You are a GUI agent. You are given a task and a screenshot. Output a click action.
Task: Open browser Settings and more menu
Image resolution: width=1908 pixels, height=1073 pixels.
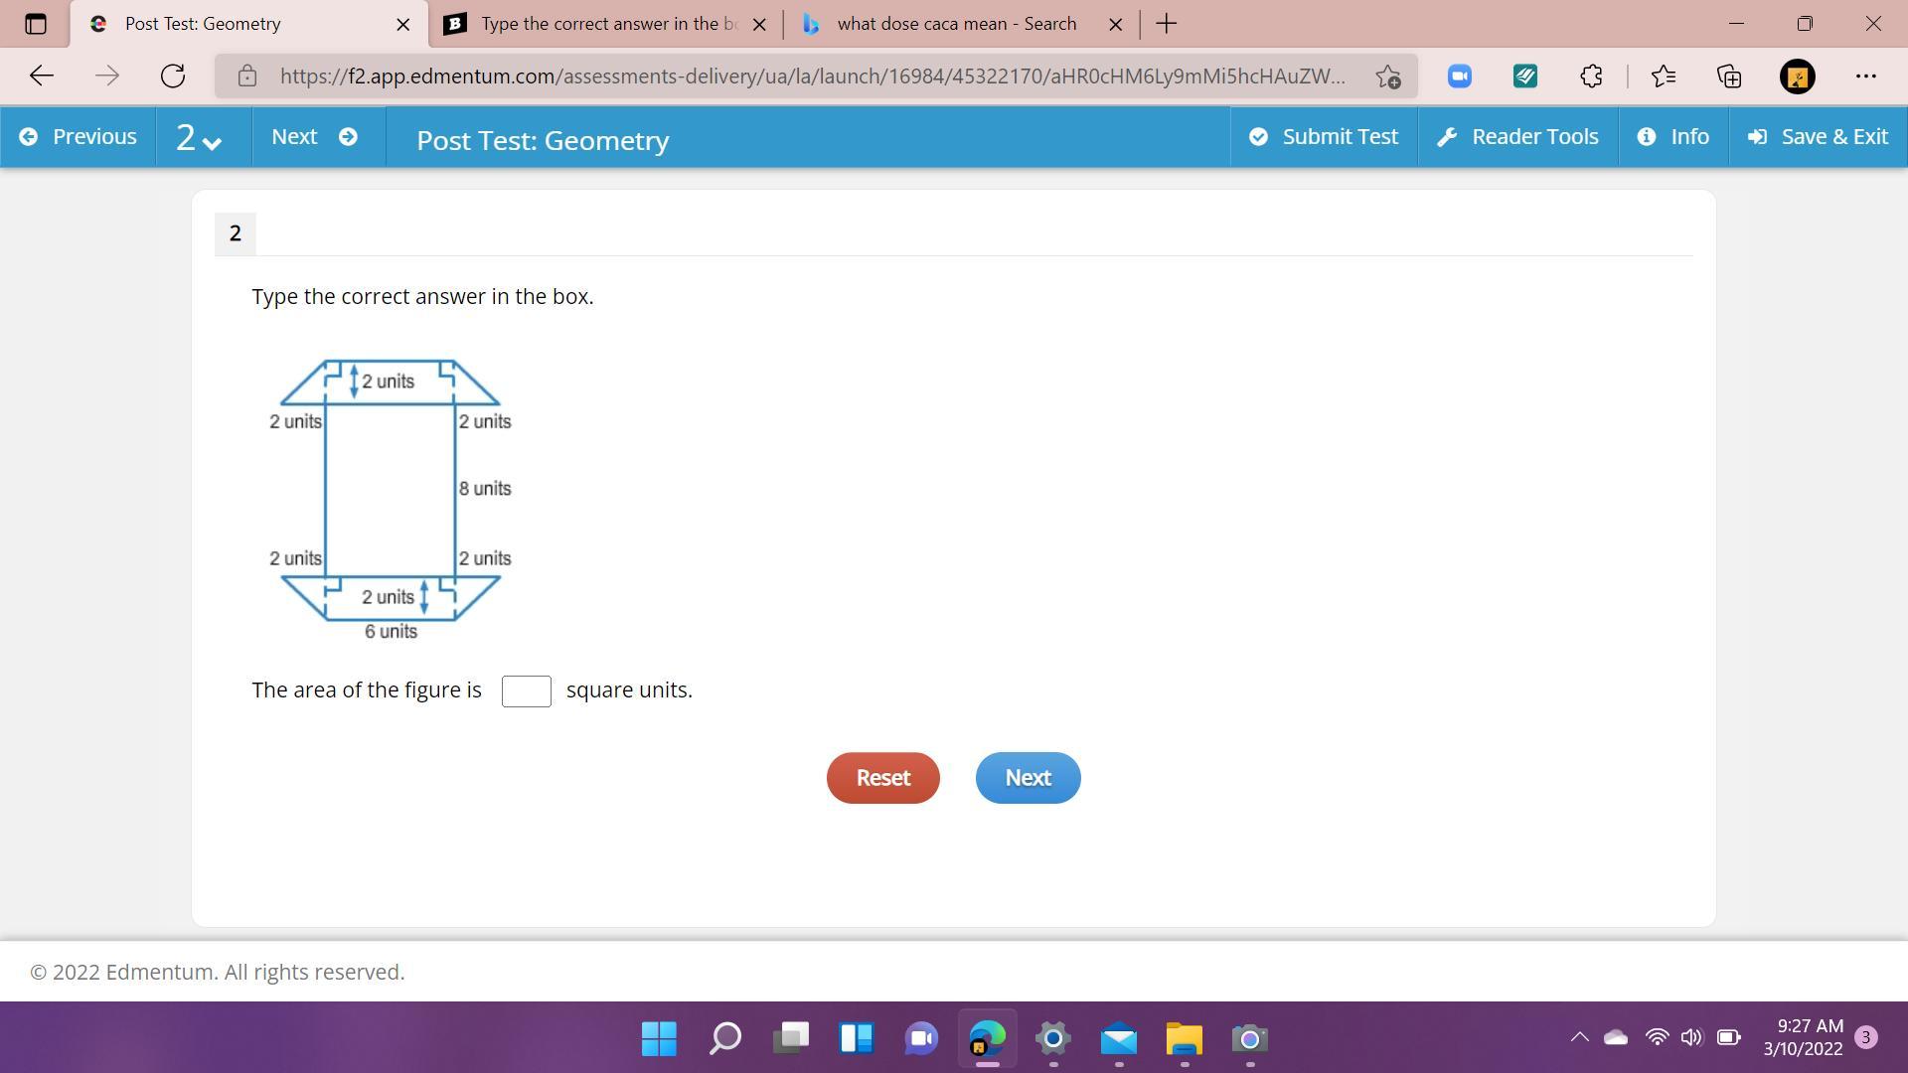1865,77
